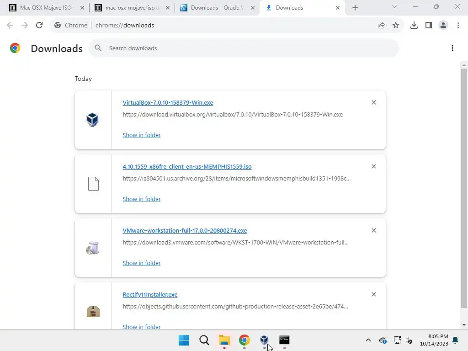Image resolution: width=468 pixels, height=351 pixels.
Task: Click the githubusercontent source URL text
Action: tap(235, 307)
